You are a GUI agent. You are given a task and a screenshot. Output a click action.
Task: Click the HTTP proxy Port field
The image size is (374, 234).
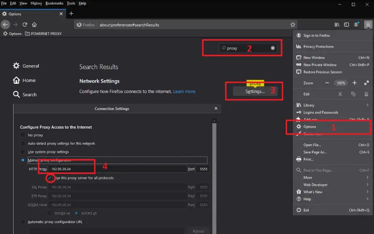tap(203, 169)
